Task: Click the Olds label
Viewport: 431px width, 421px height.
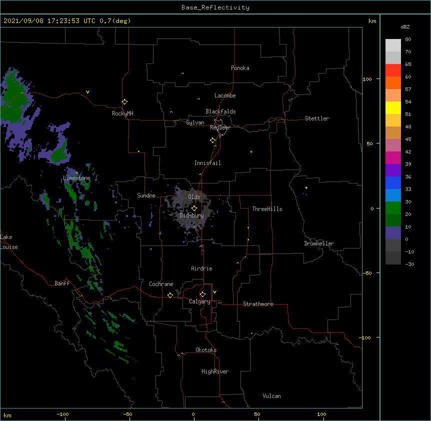Action: tap(194, 197)
